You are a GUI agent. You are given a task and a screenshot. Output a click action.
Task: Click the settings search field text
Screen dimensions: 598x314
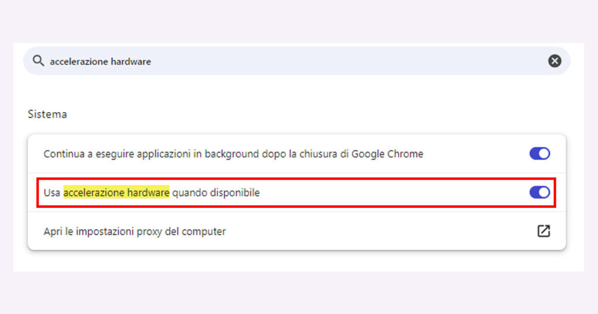pos(100,61)
